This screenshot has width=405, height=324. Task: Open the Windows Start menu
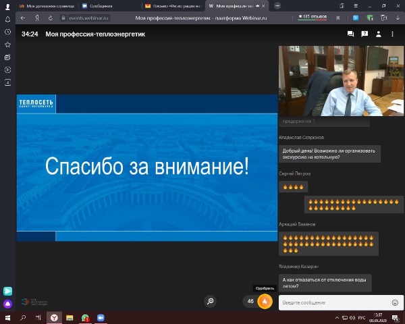tap(7, 317)
